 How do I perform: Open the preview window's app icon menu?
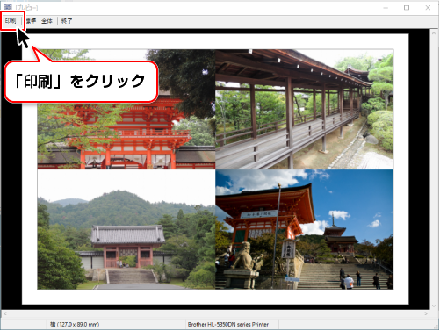(x=8, y=7)
